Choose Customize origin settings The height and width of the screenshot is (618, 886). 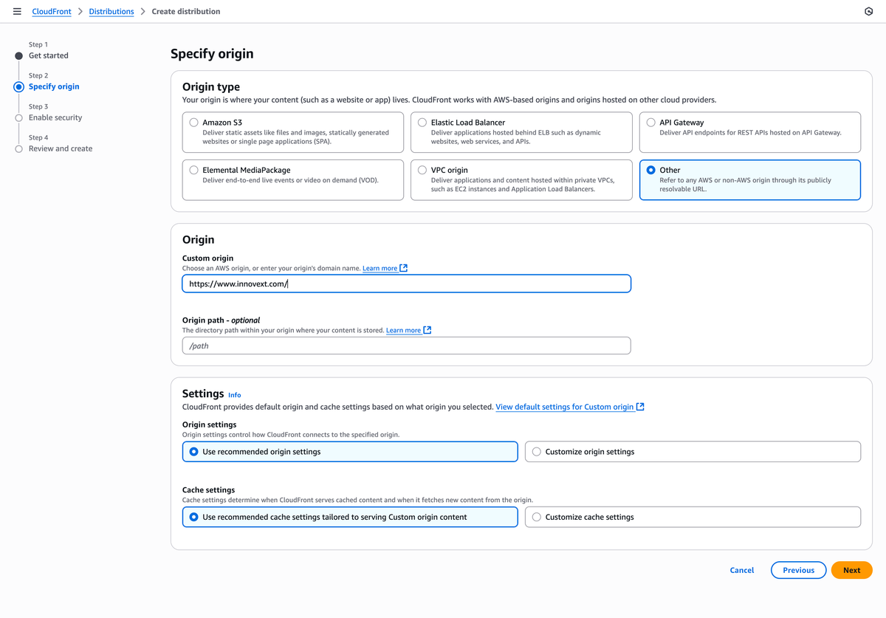537,452
